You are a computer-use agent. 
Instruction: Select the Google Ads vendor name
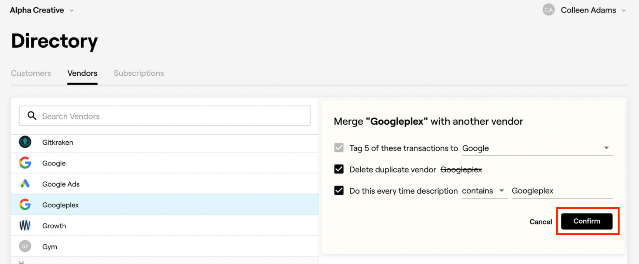point(61,184)
